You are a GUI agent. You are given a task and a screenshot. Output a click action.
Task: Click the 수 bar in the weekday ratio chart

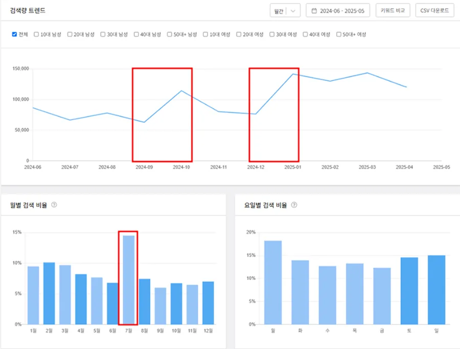tap(328, 295)
